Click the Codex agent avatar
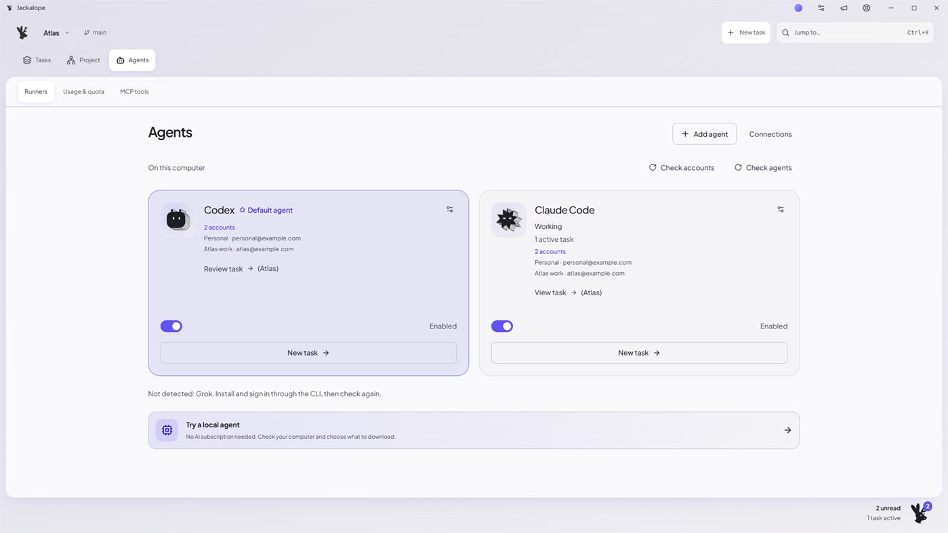The width and height of the screenshot is (948, 533). [x=178, y=219]
